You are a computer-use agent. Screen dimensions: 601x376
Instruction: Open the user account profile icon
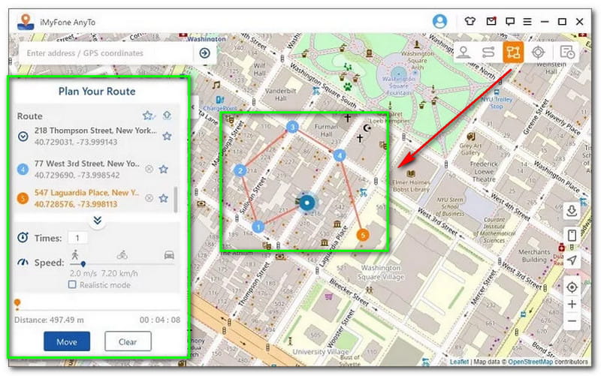tap(439, 21)
